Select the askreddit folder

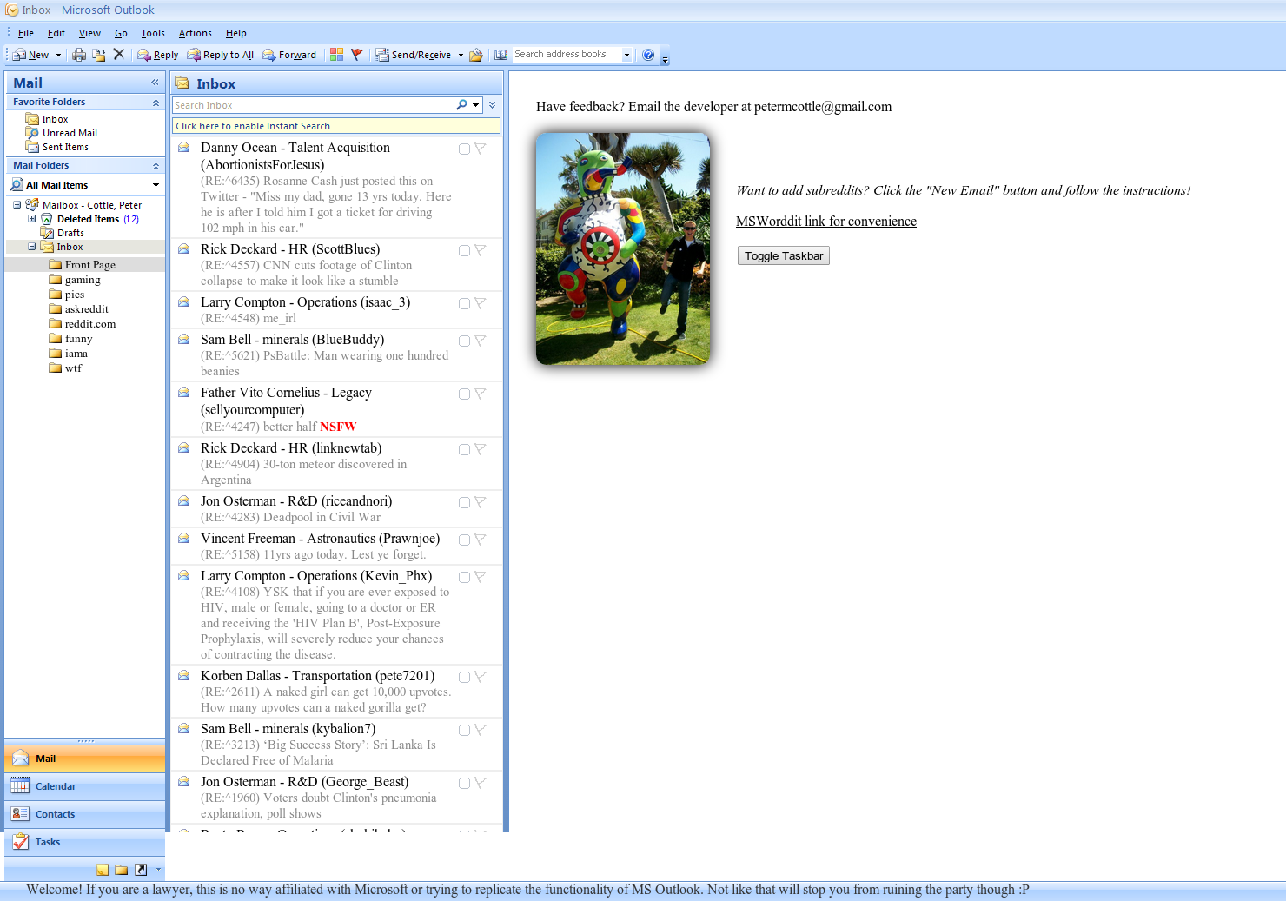pyautogui.click(x=86, y=309)
